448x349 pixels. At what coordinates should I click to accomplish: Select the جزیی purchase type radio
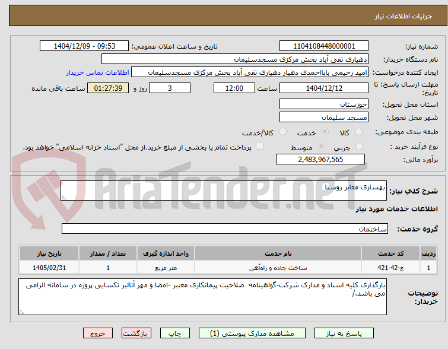tap(359, 147)
